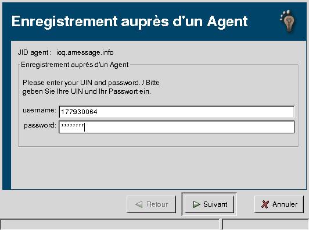Viewport: 309px width, 230px height.
Task: Click the "JID agent :" label
Action: [34, 52]
